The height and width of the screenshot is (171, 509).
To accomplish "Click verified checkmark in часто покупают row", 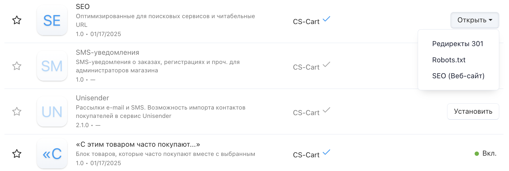I will click(326, 153).
